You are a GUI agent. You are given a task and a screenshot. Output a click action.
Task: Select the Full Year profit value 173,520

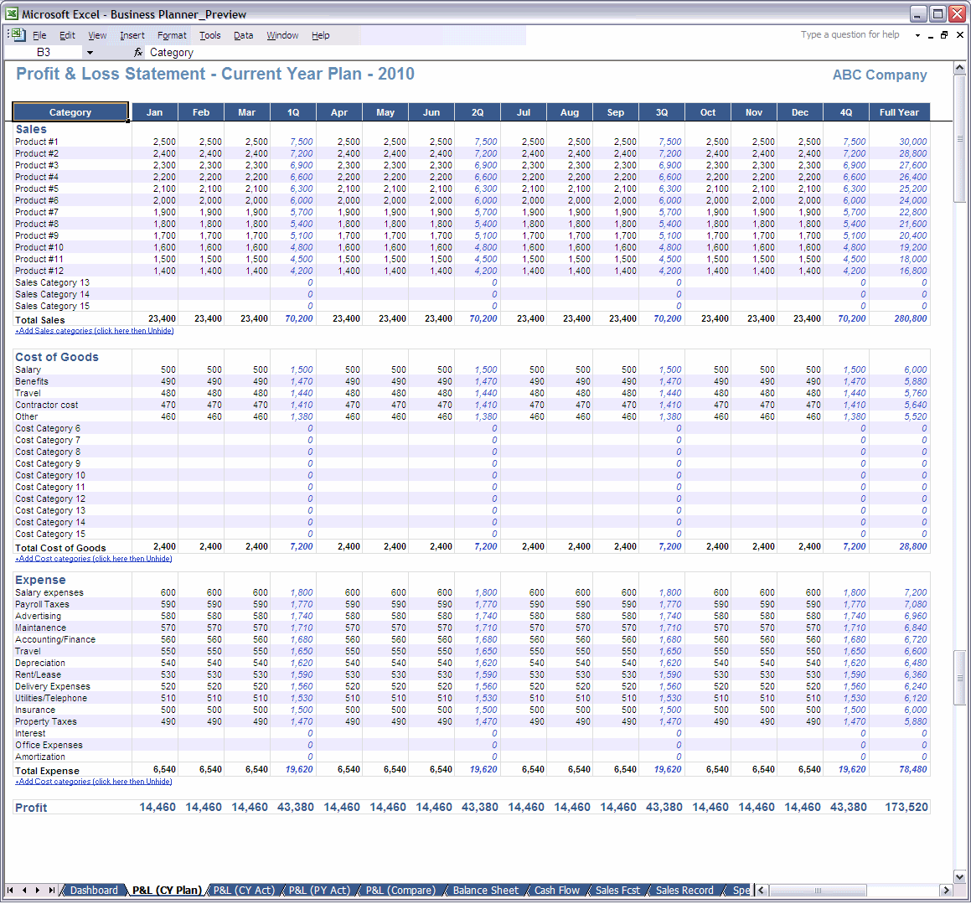(x=906, y=808)
